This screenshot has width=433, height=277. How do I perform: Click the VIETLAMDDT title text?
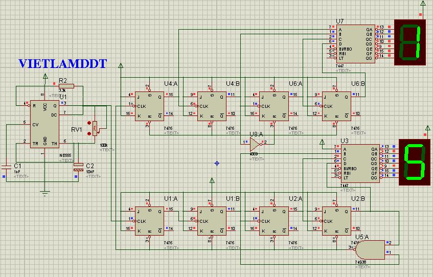[x=63, y=64]
